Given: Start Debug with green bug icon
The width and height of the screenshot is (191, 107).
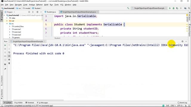Looking at the screenshot, I should coord(173,8).
